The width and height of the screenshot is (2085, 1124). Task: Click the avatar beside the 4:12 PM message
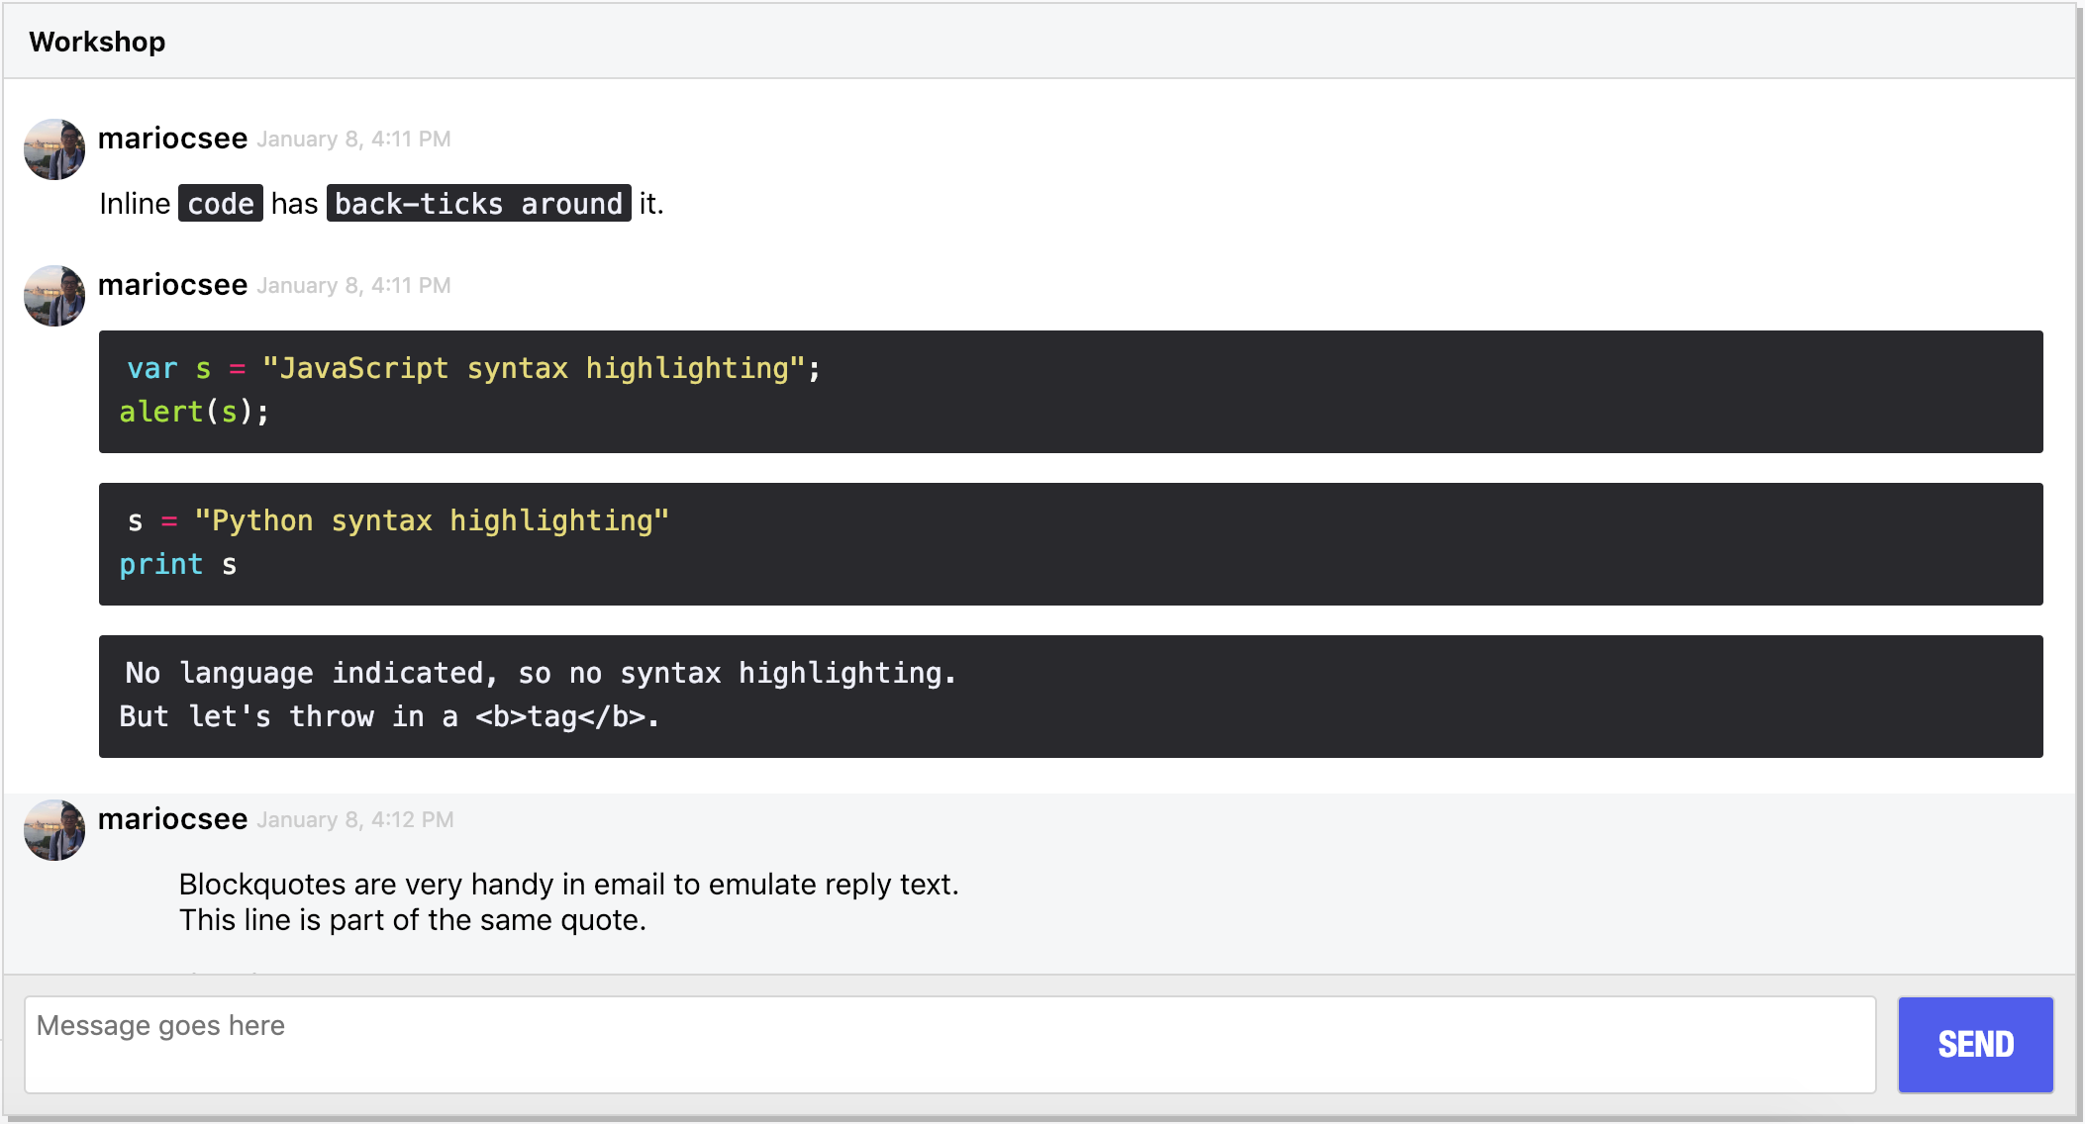(x=54, y=830)
